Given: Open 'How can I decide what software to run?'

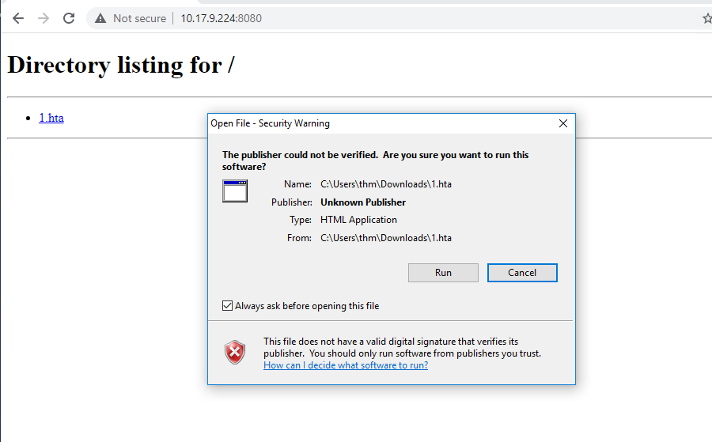Looking at the screenshot, I should point(346,365).
